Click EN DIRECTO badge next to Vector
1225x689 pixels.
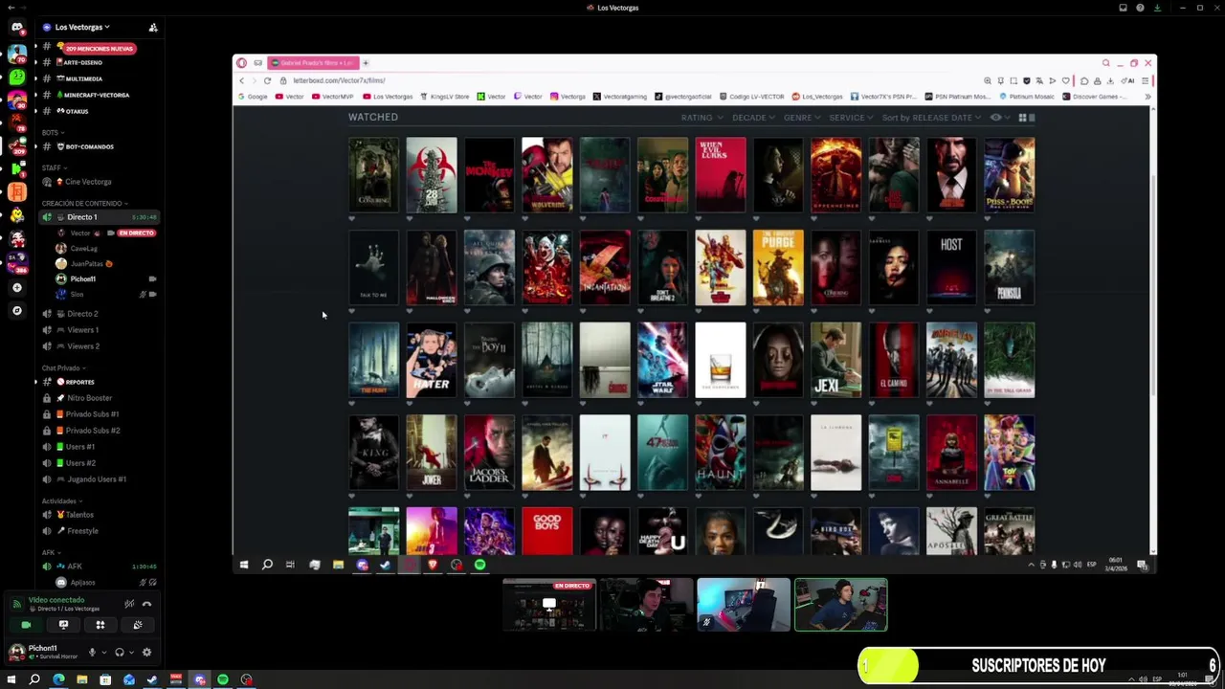[x=135, y=233]
